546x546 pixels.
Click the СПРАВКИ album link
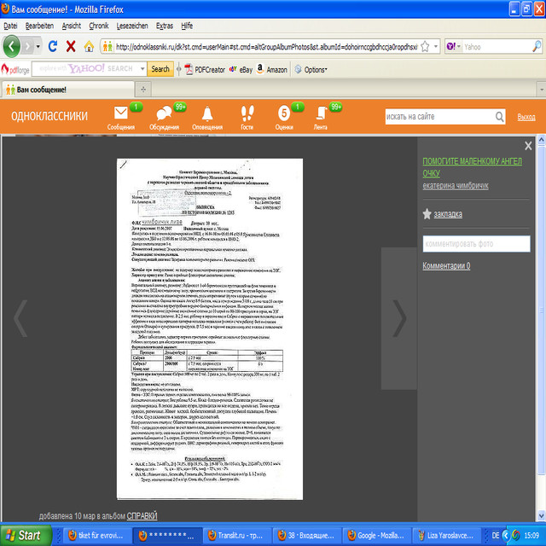tap(142, 516)
